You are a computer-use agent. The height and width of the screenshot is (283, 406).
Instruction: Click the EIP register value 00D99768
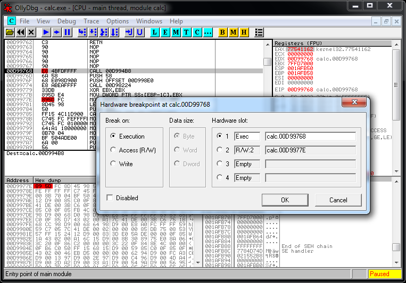(300, 89)
